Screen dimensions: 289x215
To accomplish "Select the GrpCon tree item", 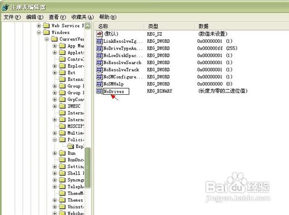I will click(76, 99).
